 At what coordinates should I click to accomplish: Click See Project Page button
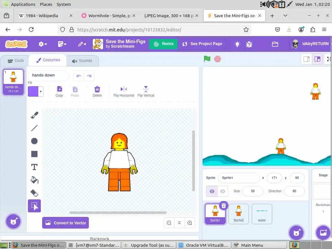202,44
